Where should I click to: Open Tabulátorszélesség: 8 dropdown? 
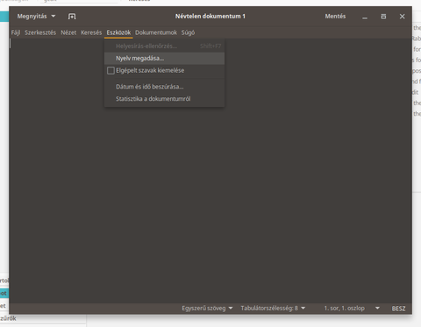[273, 309]
